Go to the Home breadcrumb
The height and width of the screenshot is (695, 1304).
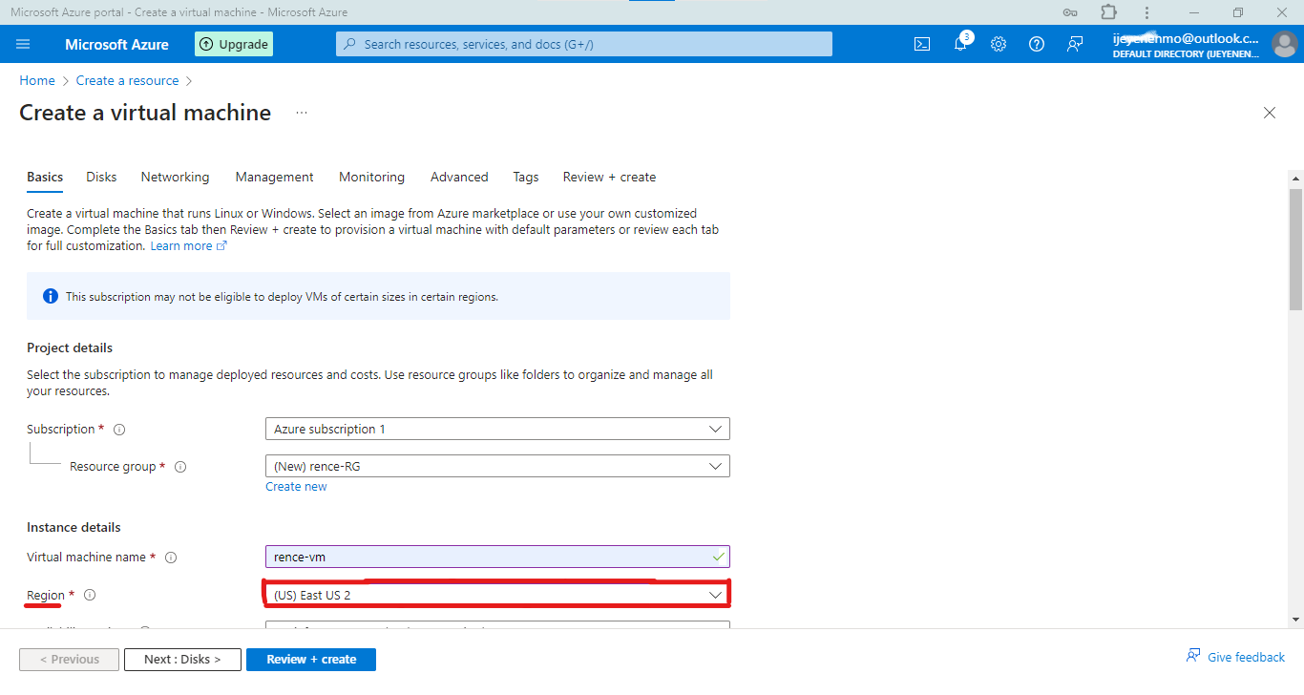pos(37,81)
